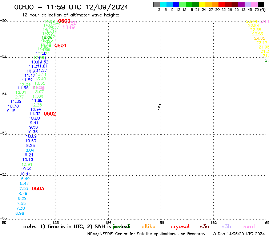Click the wave height reading '8.69'
This screenshot has width=269, height=237.
(x=22, y=198)
